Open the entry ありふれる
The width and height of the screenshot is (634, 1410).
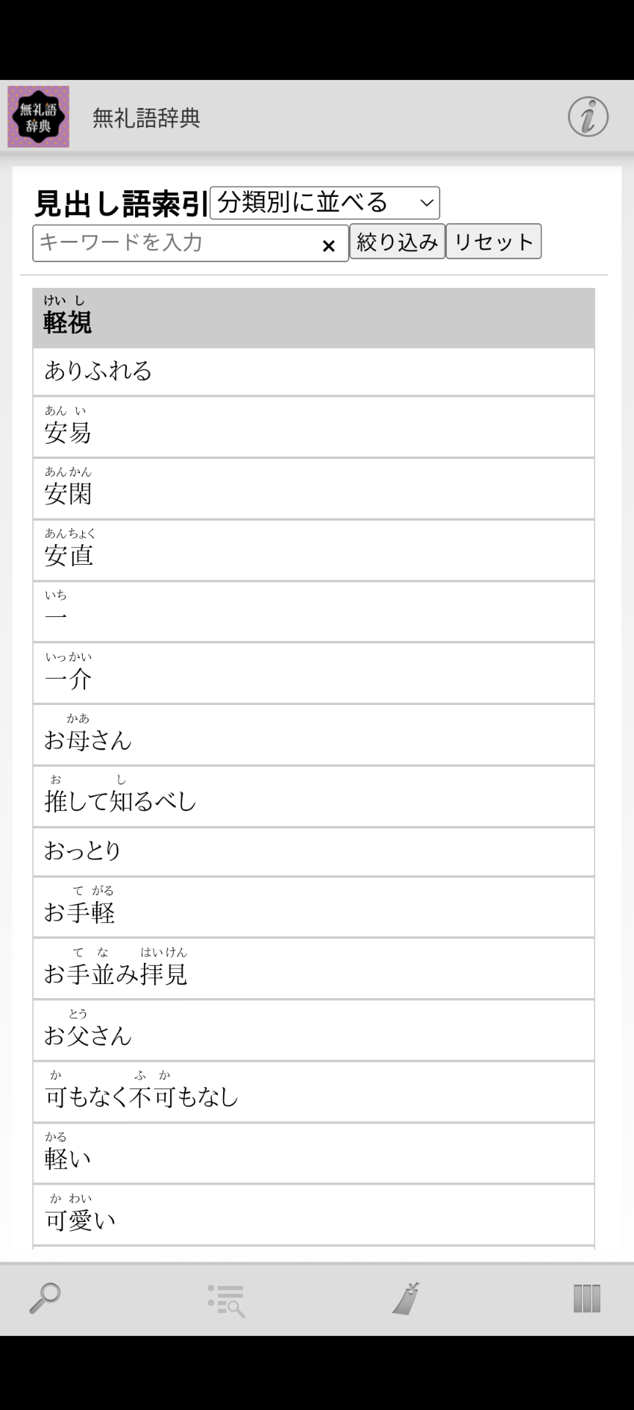pos(313,372)
